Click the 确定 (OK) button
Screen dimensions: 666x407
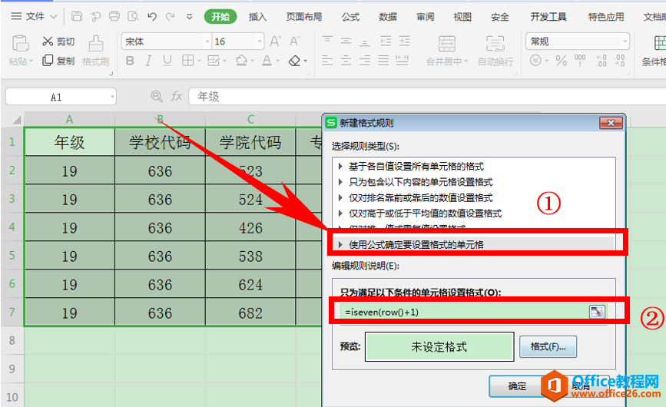(517, 386)
